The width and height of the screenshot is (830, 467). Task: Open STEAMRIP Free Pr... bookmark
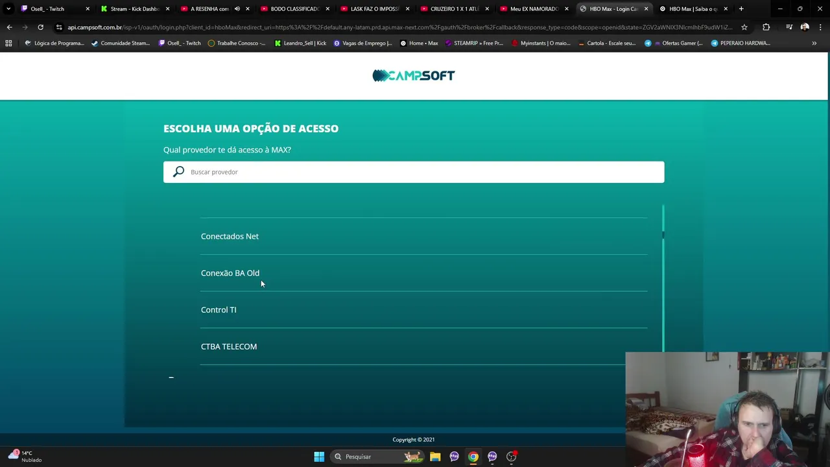click(x=474, y=43)
